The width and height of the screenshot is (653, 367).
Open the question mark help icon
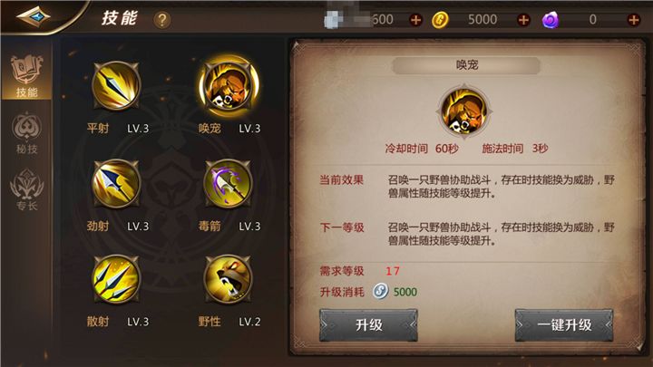point(162,20)
